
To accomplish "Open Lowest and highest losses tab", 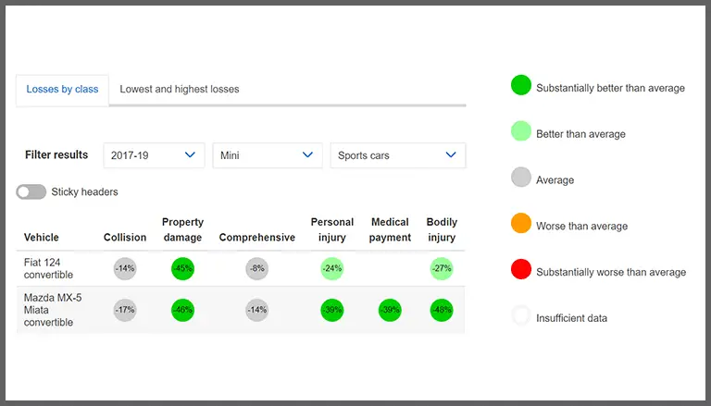I will point(180,90).
